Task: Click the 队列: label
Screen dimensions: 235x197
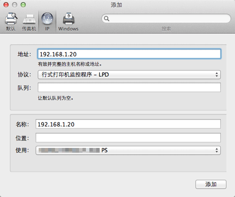Action: [24, 88]
